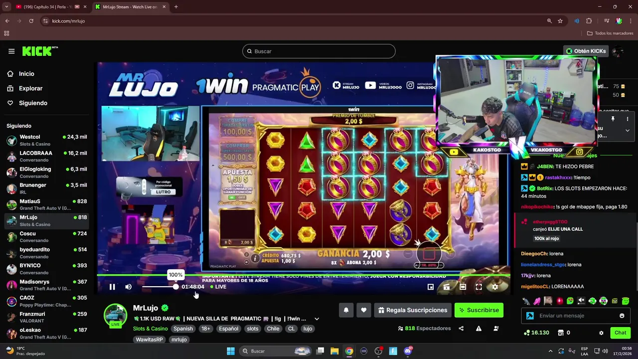Enter fullscreen mode on the player
Screen dimensions: 638x359
point(478,287)
